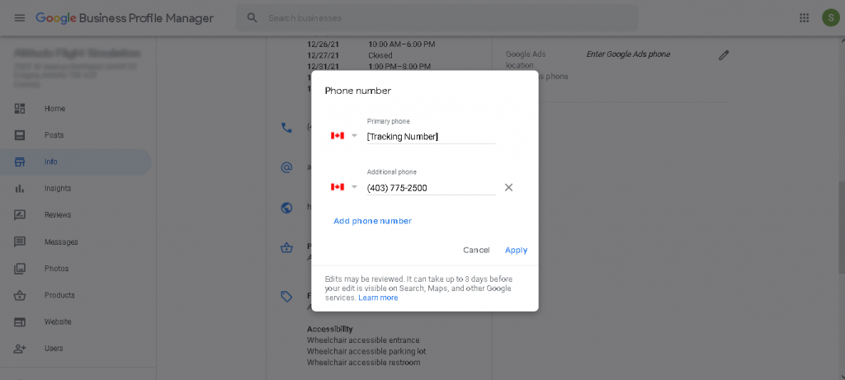The image size is (845, 380).
Task: Click the 12/31/21 special hours row
Action: tap(369, 67)
